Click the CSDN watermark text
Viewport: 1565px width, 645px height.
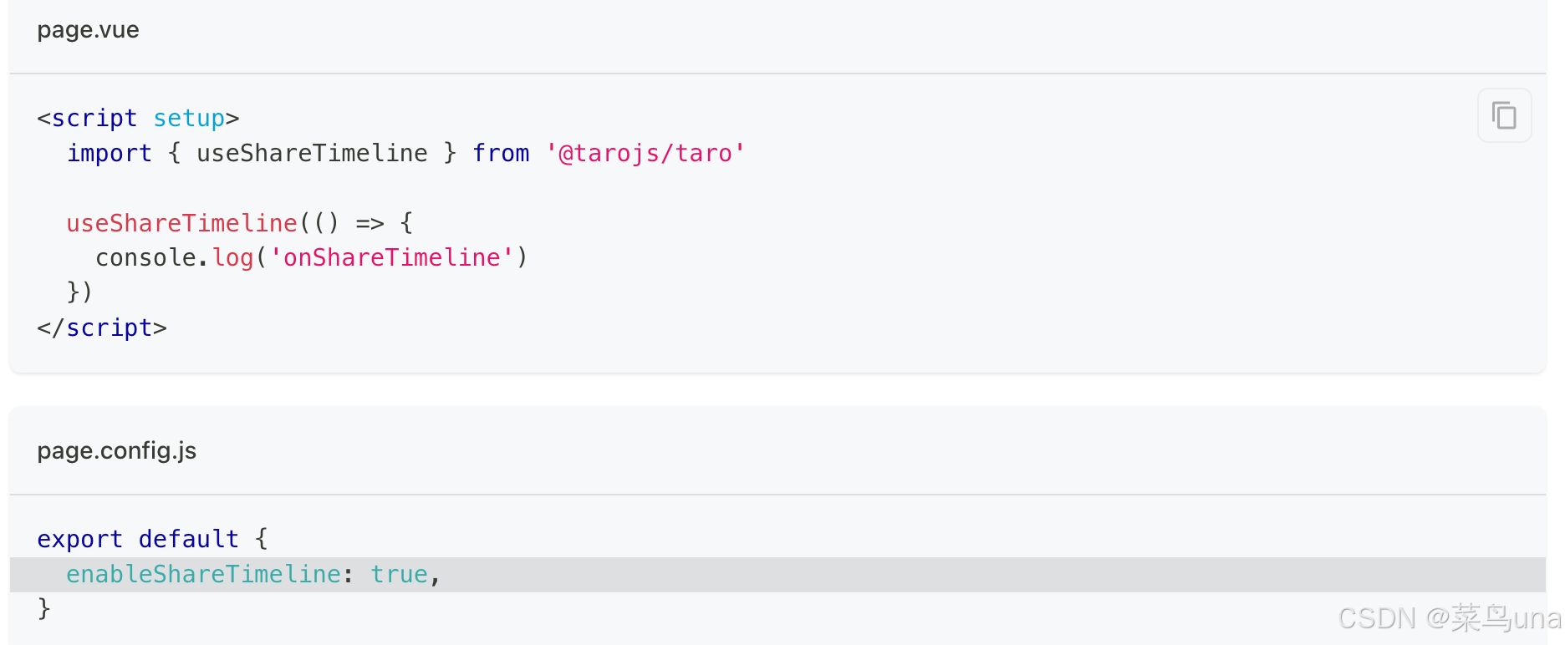(1450, 619)
